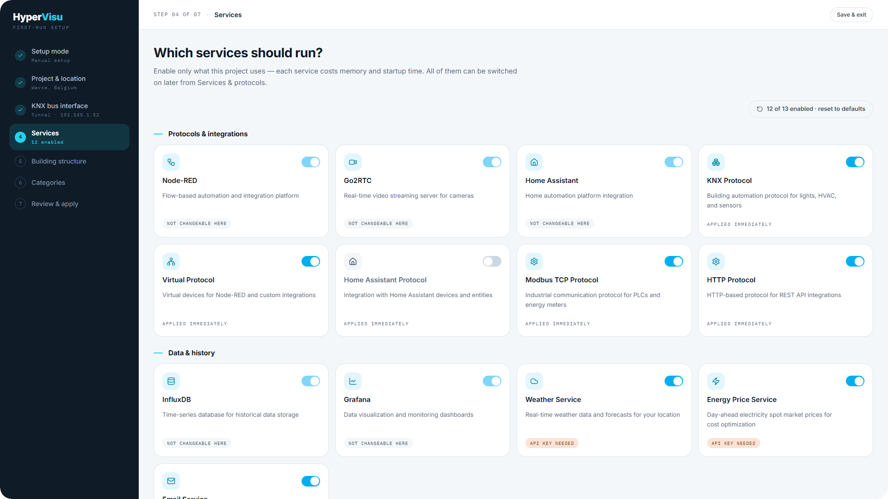The width and height of the screenshot is (888, 499).
Task: Disable the HTTP Protocol switch
Action: (855, 262)
